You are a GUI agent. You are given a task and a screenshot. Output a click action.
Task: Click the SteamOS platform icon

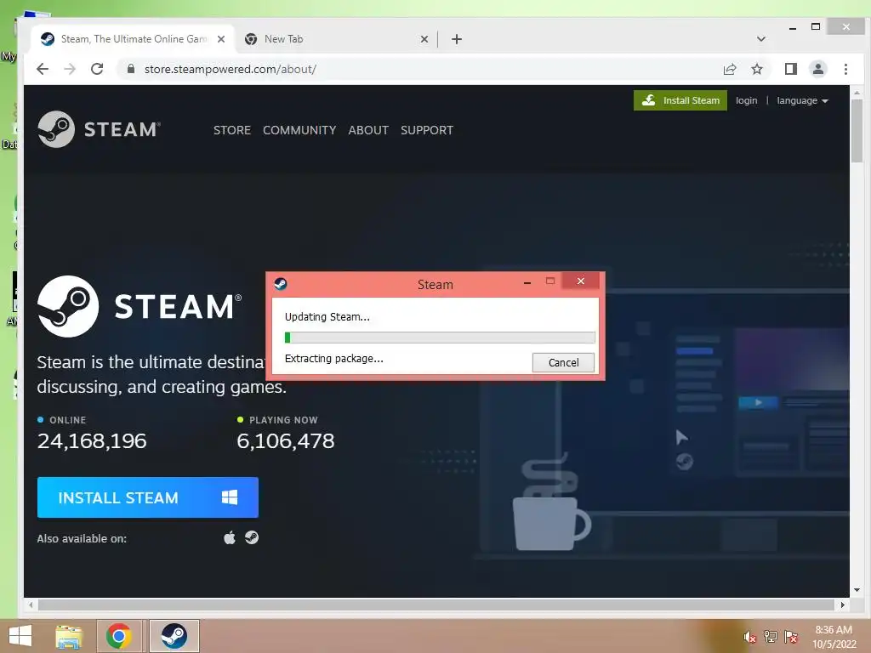click(x=252, y=537)
